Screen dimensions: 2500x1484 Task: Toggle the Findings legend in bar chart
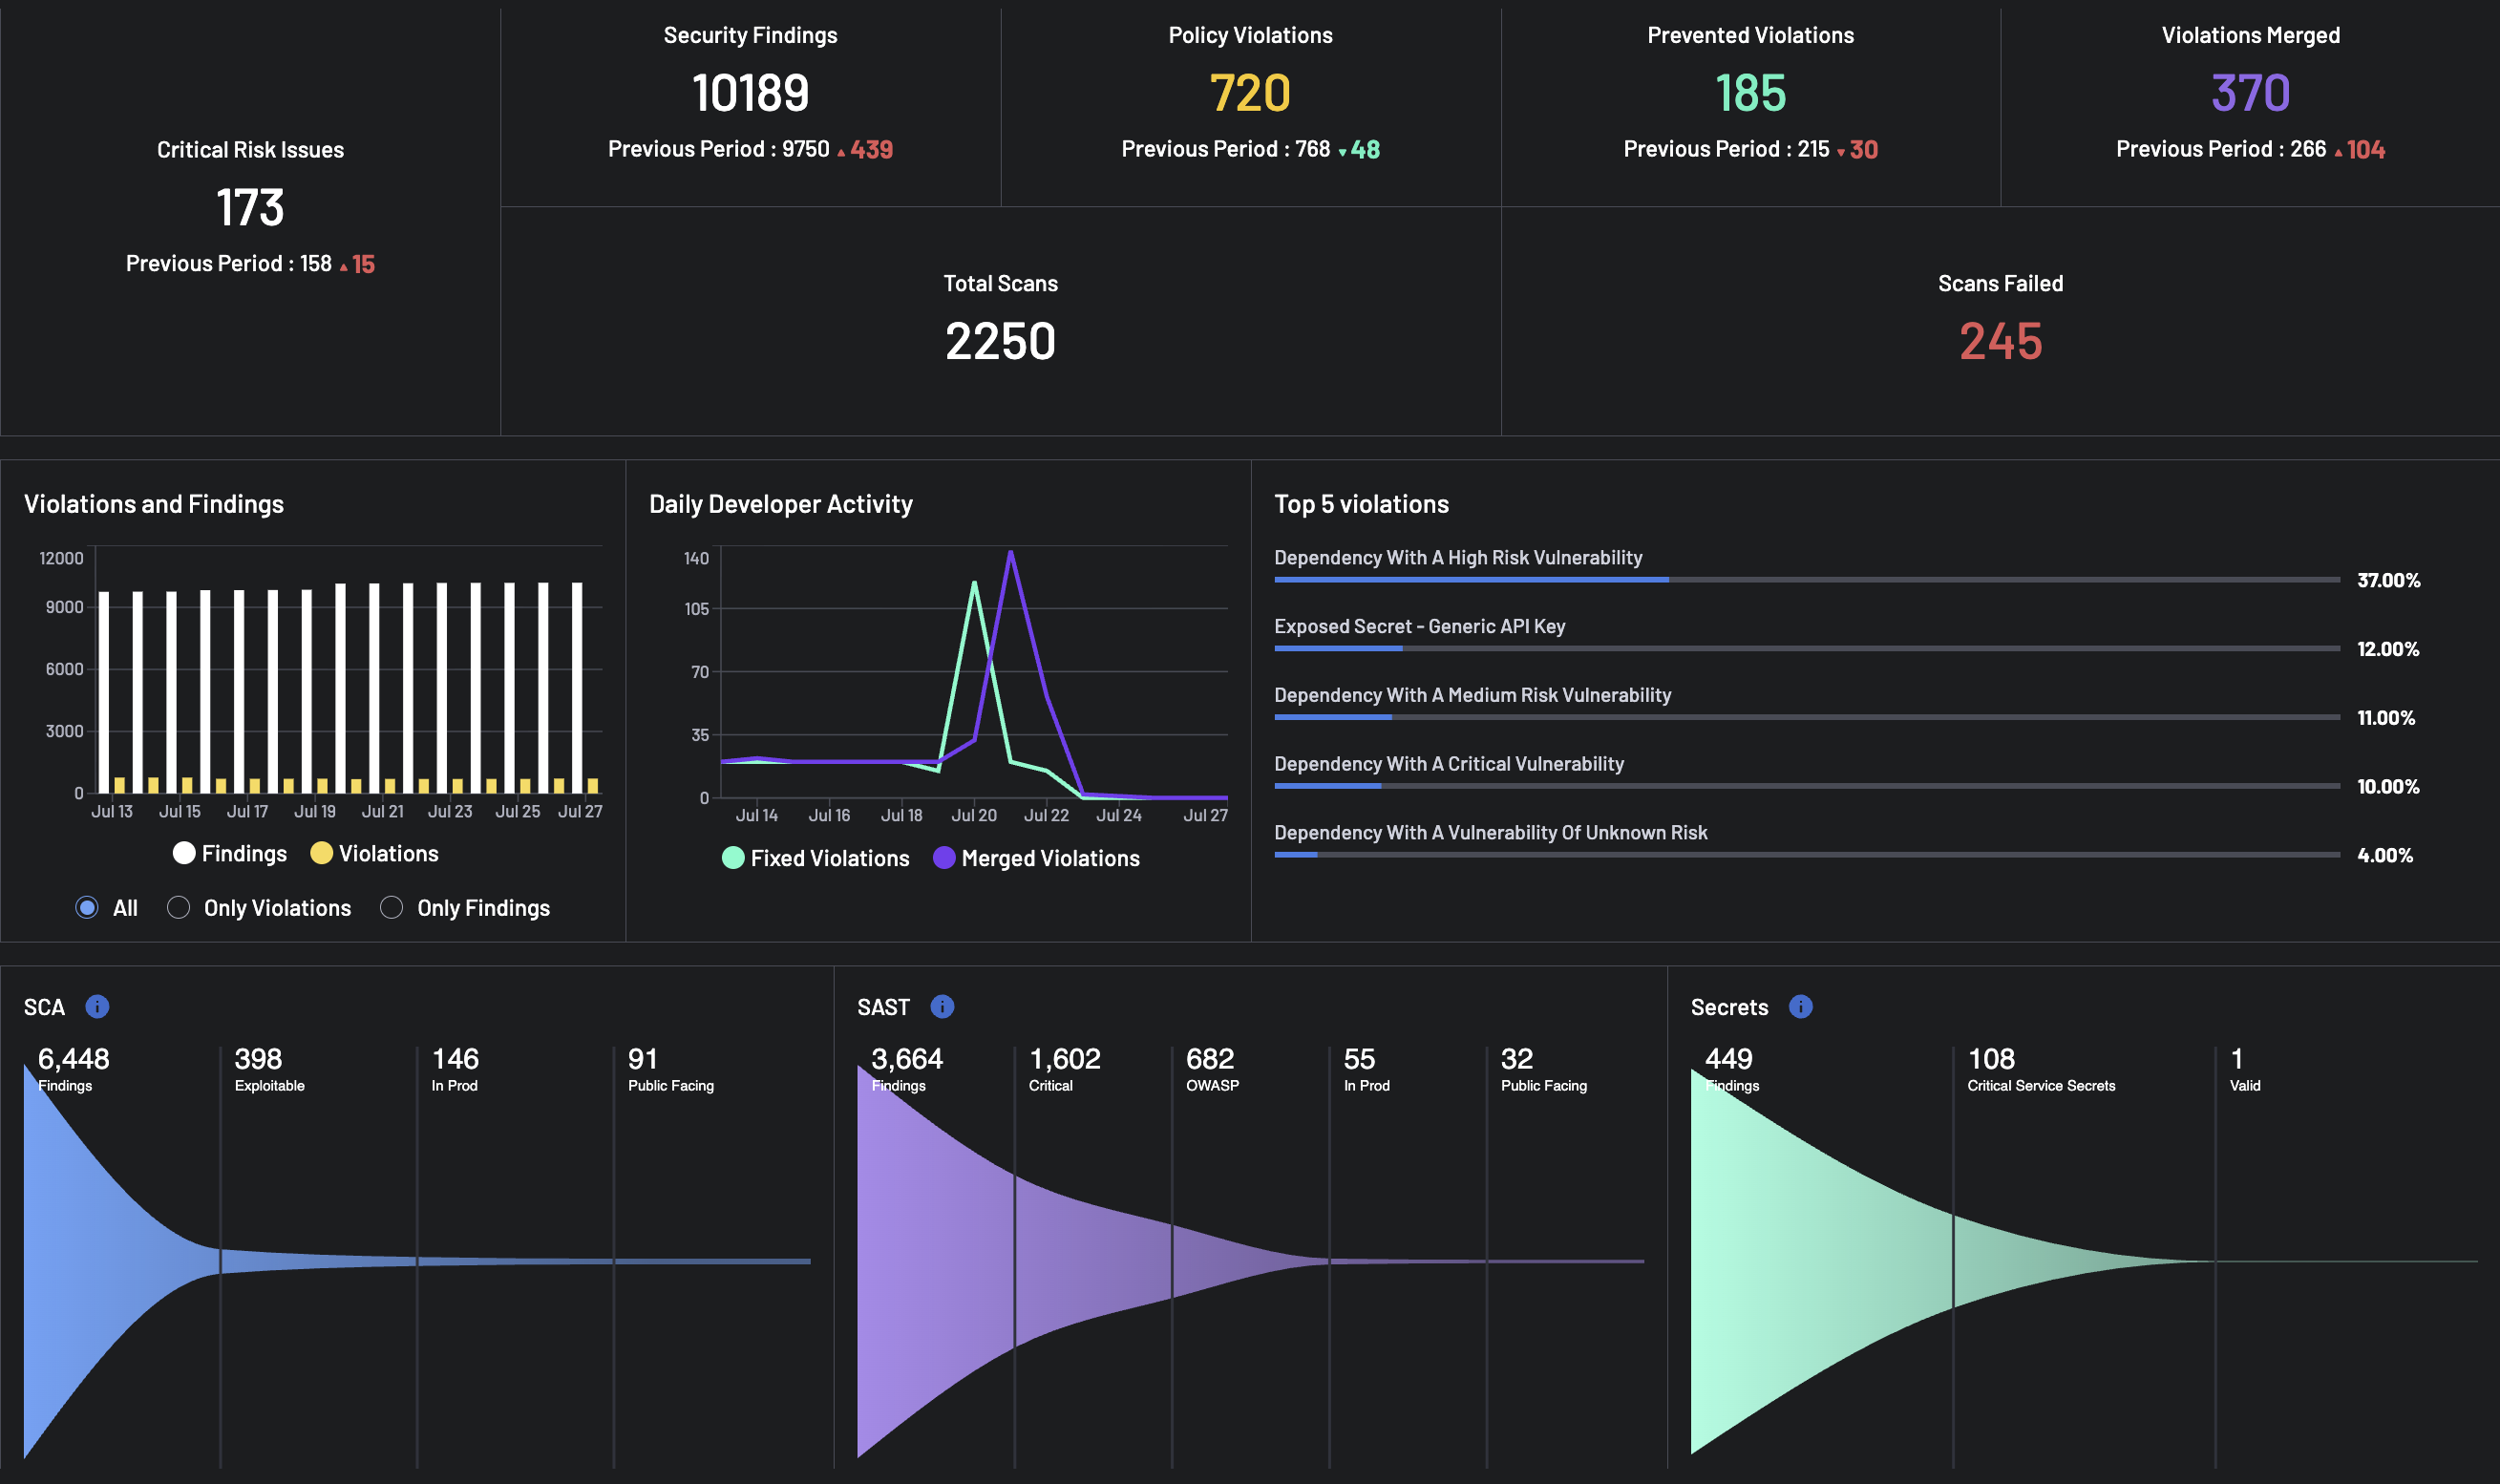coord(230,854)
